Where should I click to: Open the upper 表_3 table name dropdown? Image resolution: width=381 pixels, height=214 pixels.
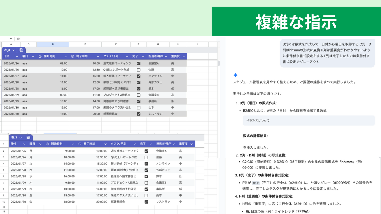click(13, 50)
